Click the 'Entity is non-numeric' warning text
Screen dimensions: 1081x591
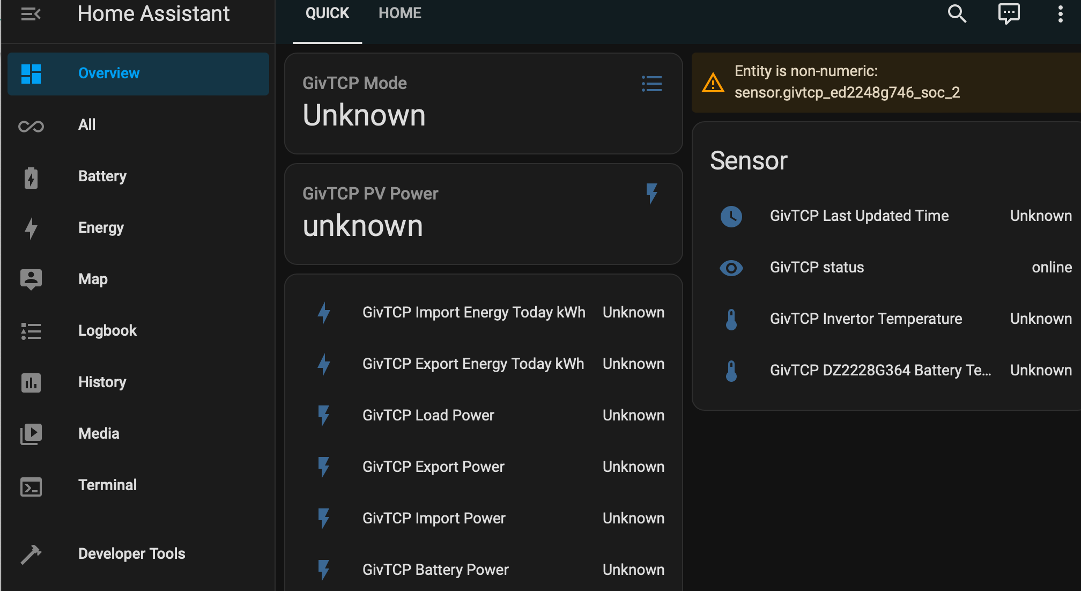tap(847, 82)
